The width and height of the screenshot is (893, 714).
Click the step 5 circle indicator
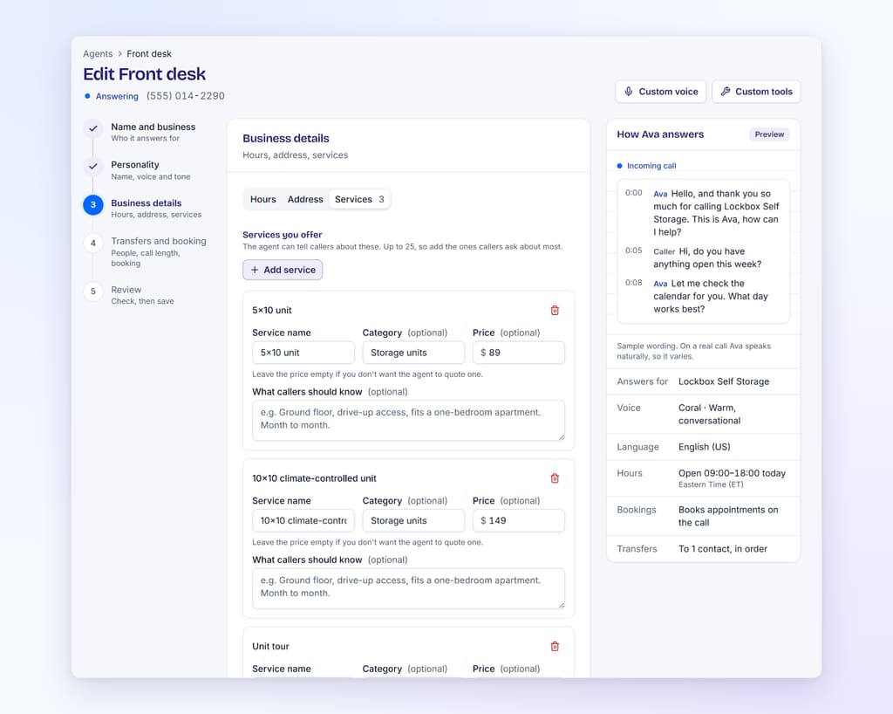point(92,292)
